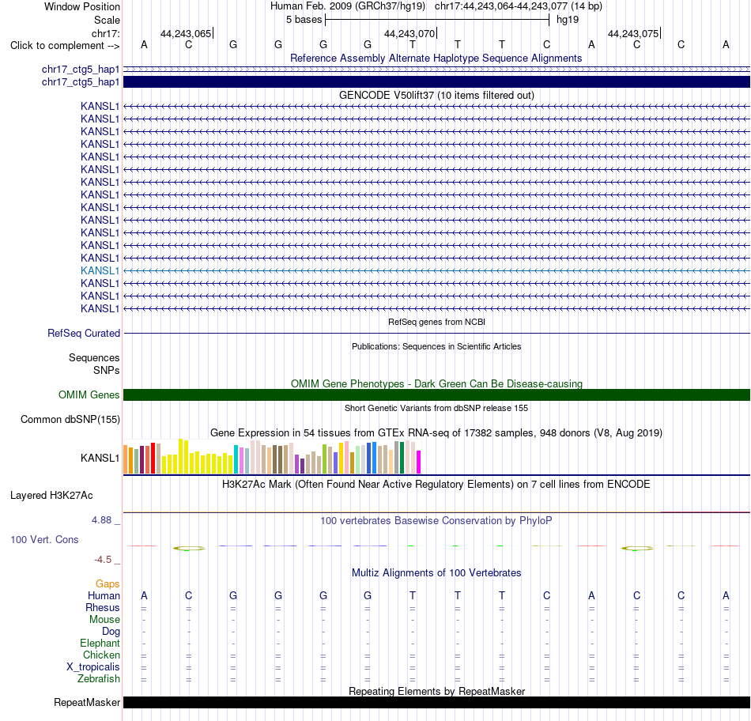Click the KANSL1 label beside GTEx bar chart
Screen dimensions: 751x721
[x=100, y=458]
